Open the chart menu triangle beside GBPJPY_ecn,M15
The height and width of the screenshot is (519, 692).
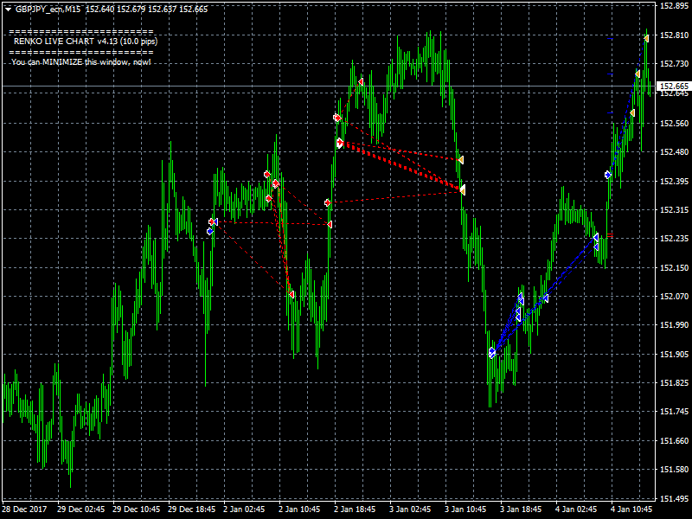coord(9,10)
